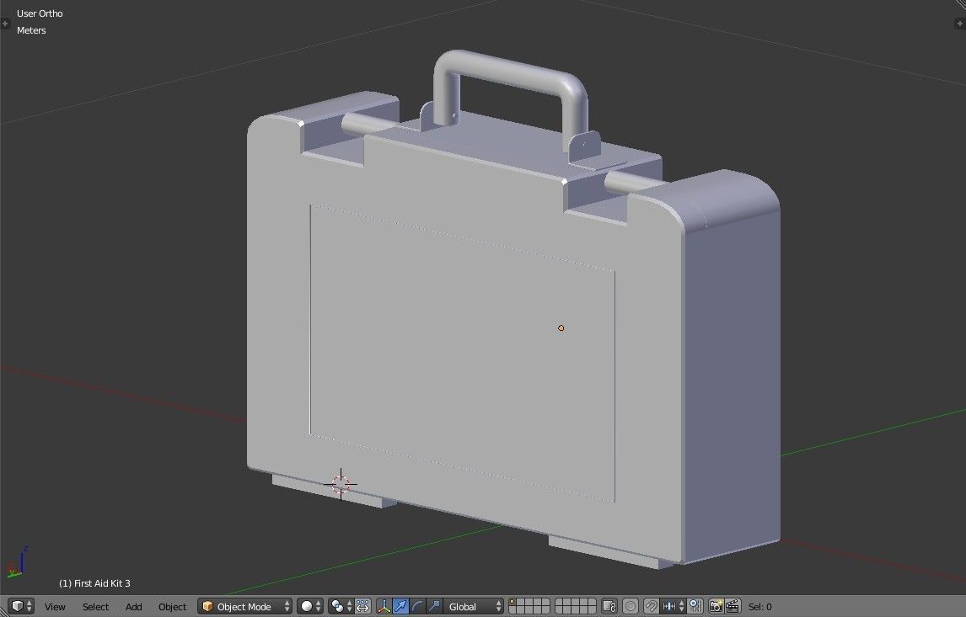This screenshot has width=966, height=617.
Task: Select the scale manipulator icon
Action: [434, 607]
